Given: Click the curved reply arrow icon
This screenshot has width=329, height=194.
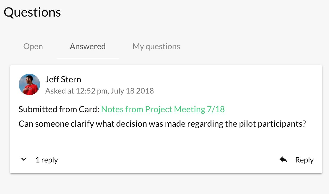Looking at the screenshot, I should tap(283, 160).
